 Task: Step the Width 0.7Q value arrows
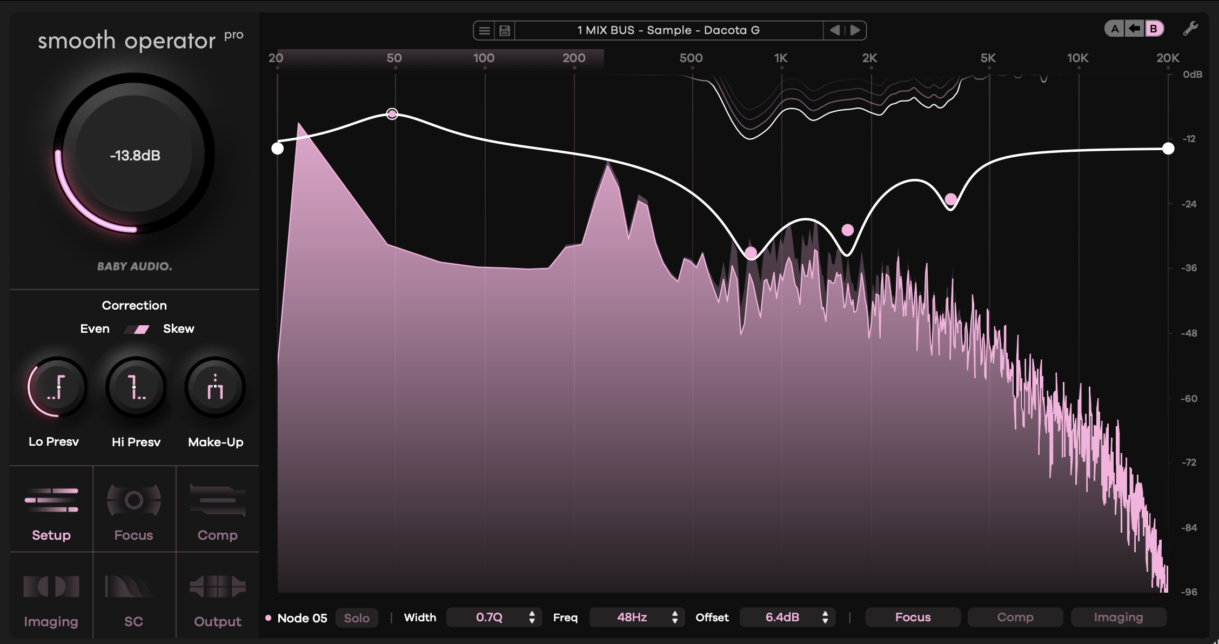532,618
